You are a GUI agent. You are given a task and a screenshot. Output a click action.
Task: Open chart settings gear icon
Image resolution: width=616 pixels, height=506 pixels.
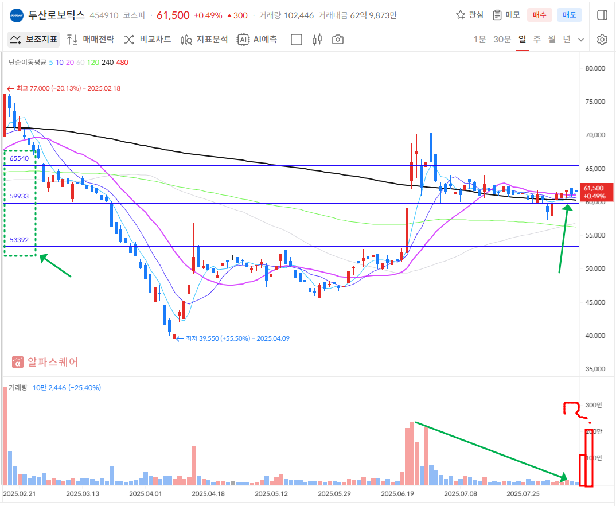(602, 39)
